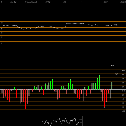Click the (5,5 parameter text in header
This screenshot has width=126, height=126.
[65, 2]
